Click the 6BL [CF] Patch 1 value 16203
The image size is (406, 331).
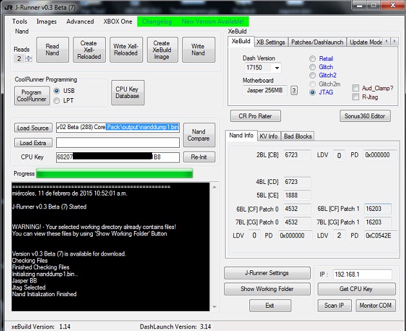point(378,208)
